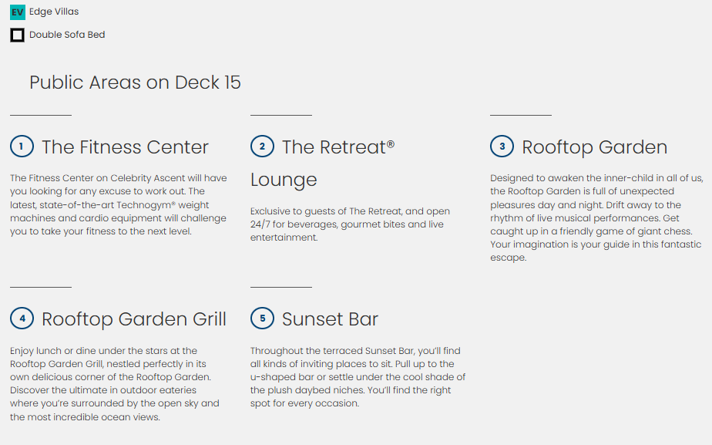Image resolution: width=712 pixels, height=445 pixels.
Task: Click the Rooftop Garden description paragraph
Action: click(596, 217)
